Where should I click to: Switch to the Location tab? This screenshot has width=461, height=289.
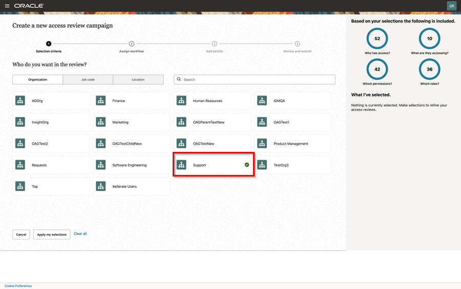[138, 80]
